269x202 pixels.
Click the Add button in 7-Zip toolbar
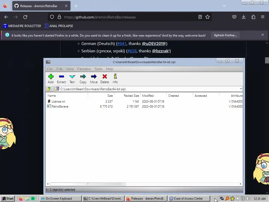click(x=51, y=79)
